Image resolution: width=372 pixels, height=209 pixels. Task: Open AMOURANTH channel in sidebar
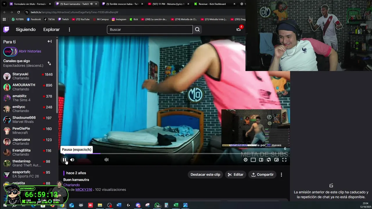[28, 87]
